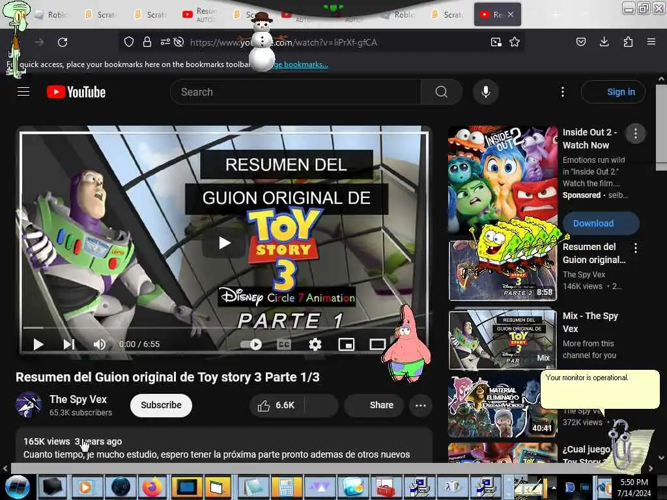Open the calculator taskbar icon
The image size is (667, 500).
coord(287,487)
